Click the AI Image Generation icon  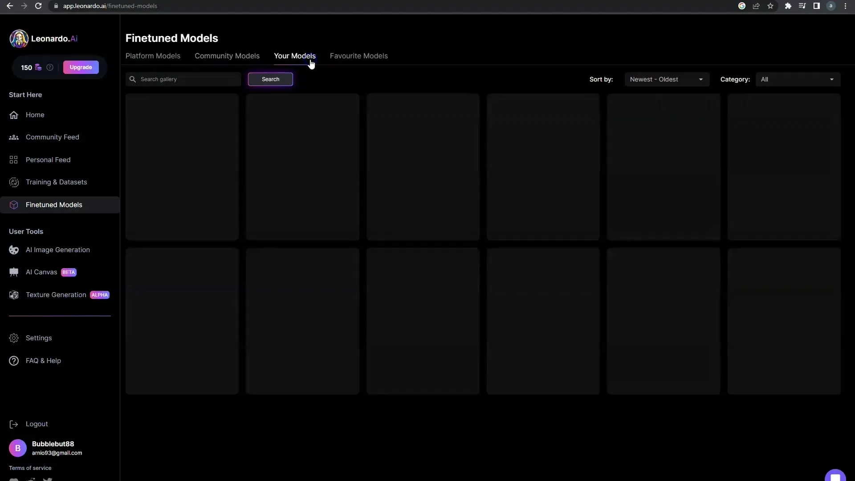[x=13, y=249]
